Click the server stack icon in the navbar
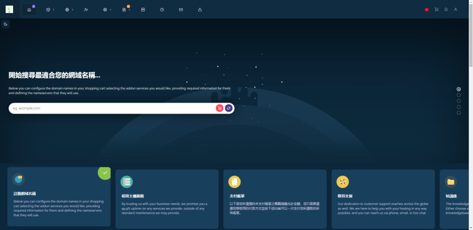Viewport: 473px width, 230px height. [x=143, y=10]
